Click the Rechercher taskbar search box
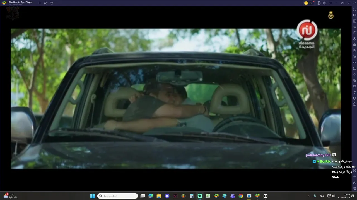The height and width of the screenshot is (200, 357). [118, 196]
